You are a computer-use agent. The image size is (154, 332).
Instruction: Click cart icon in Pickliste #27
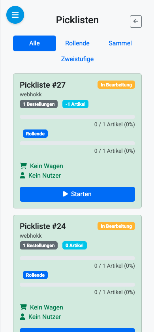click(x=23, y=166)
